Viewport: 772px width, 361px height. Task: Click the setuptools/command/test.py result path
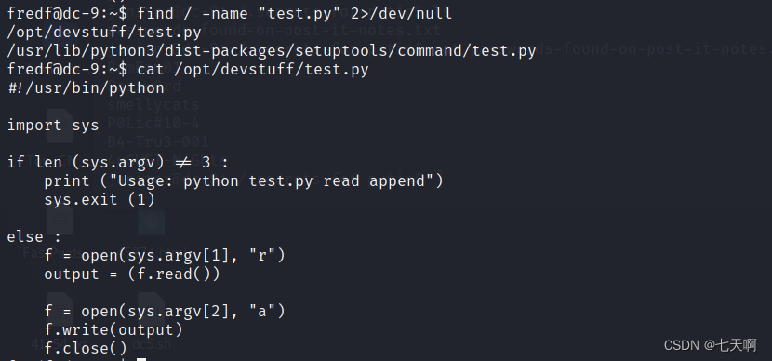[x=272, y=51]
